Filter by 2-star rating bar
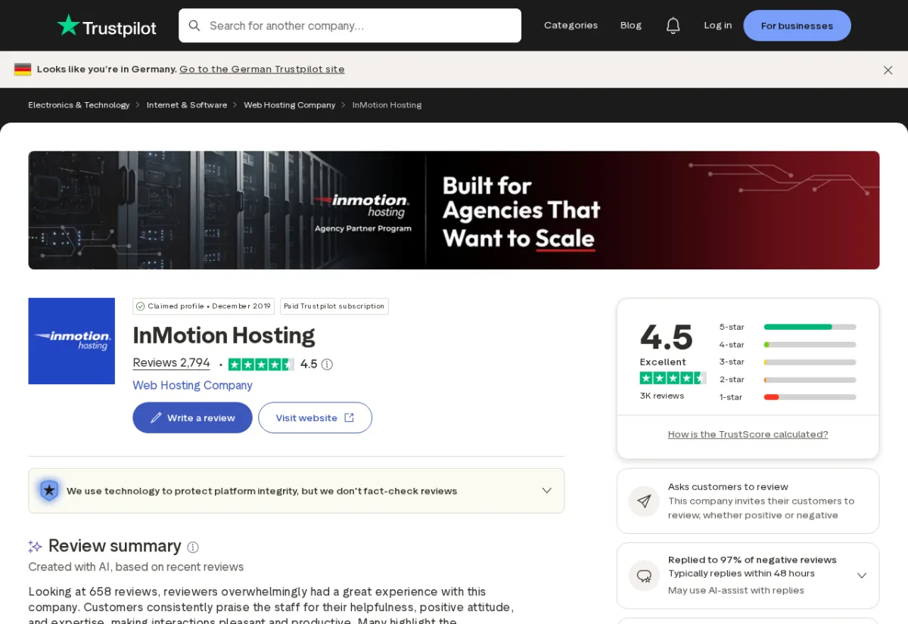This screenshot has width=908, height=624. [x=787, y=379]
